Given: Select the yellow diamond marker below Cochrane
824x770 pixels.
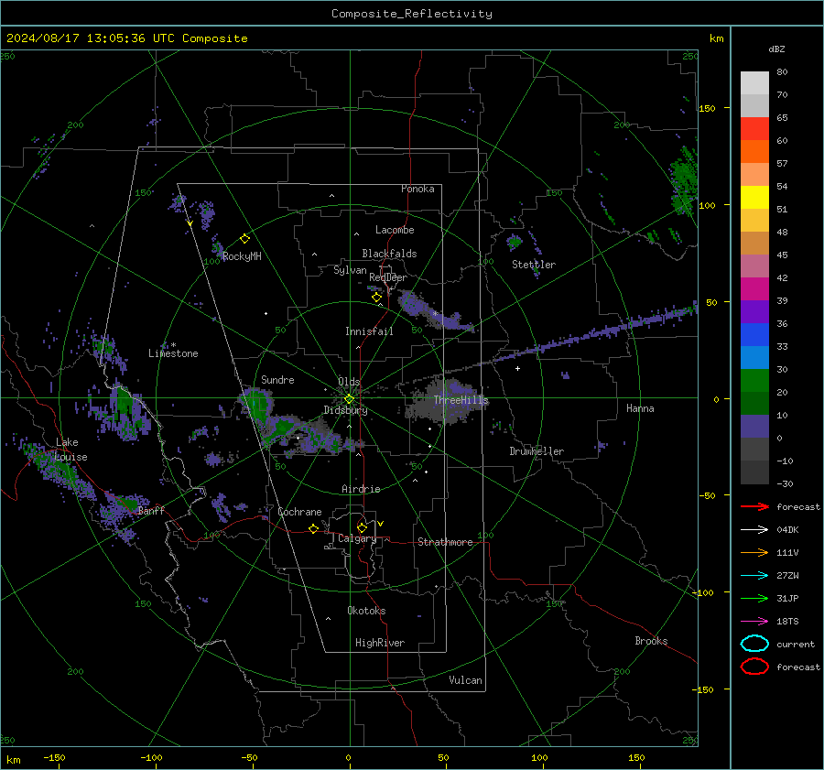Looking at the screenshot, I should click(x=313, y=528).
